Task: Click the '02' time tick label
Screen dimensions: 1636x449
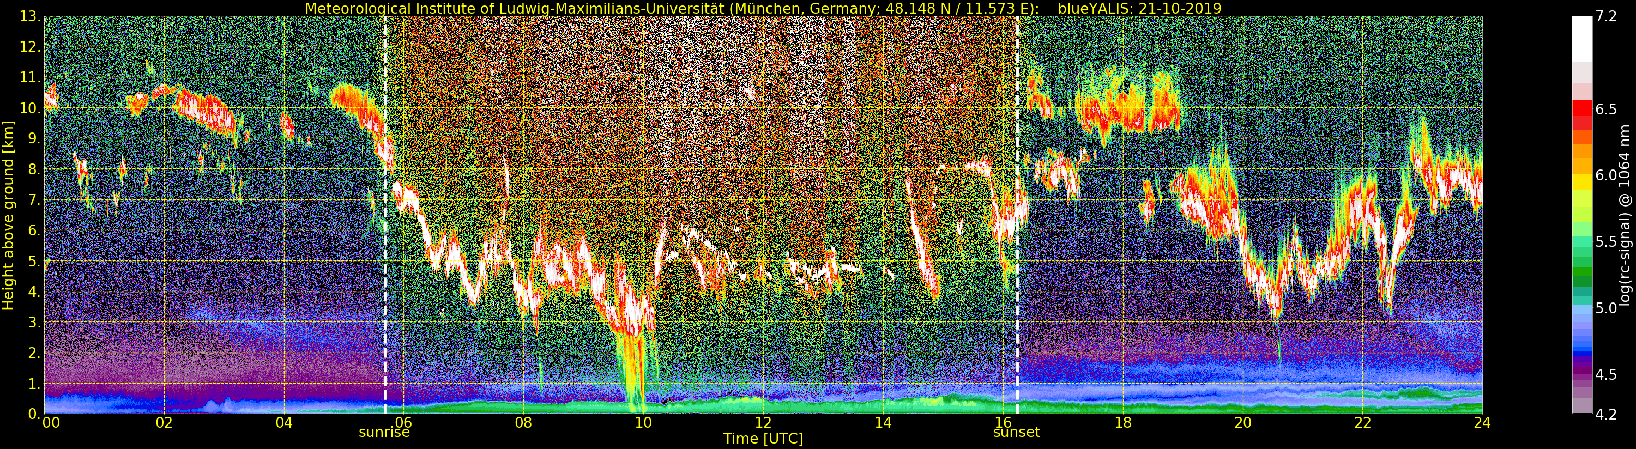Action: [164, 423]
